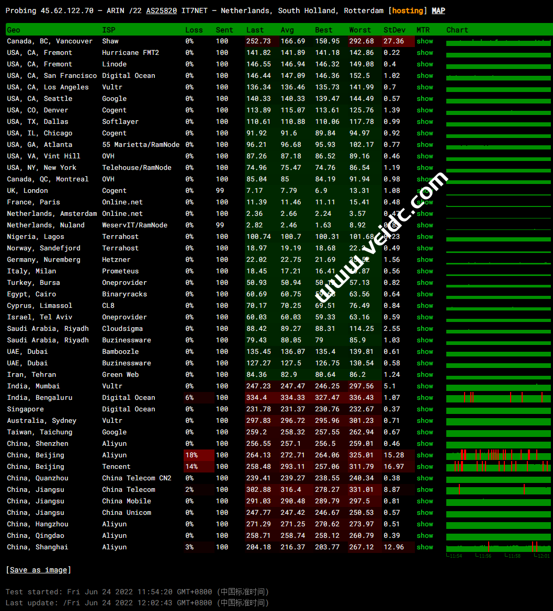The width and height of the screenshot is (553, 611).
Task: Click Save as image link
Action: [x=38, y=570]
